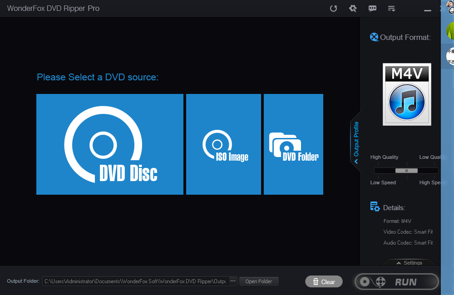Screen dimensions: 454x295
Task: Click the Output Folder path field
Action: click(x=136, y=281)
